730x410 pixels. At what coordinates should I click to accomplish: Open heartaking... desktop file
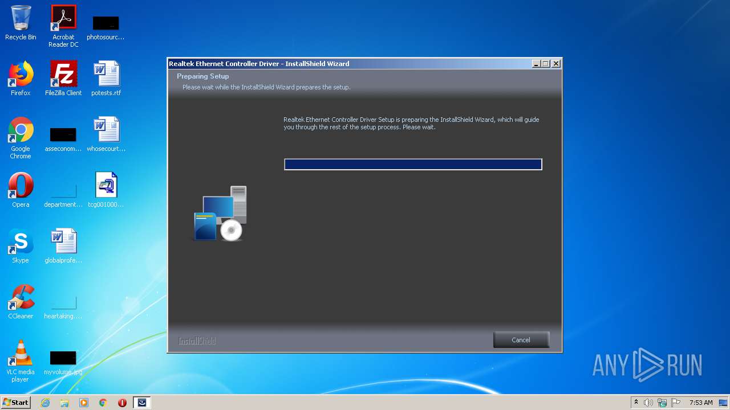tap(63, 307)
